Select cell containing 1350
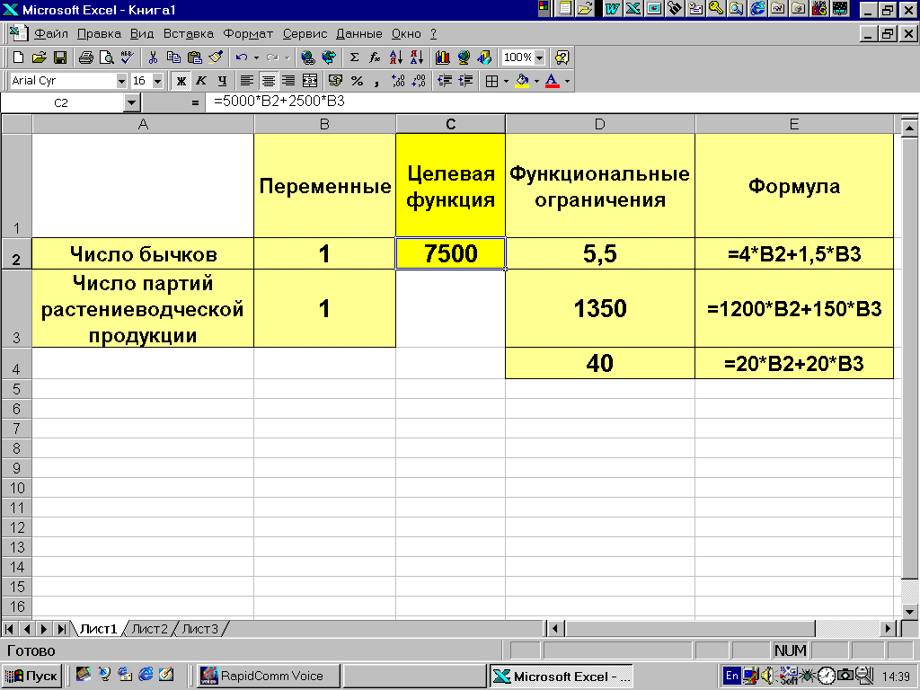This screenshot has width=920, height=690. 599,309
